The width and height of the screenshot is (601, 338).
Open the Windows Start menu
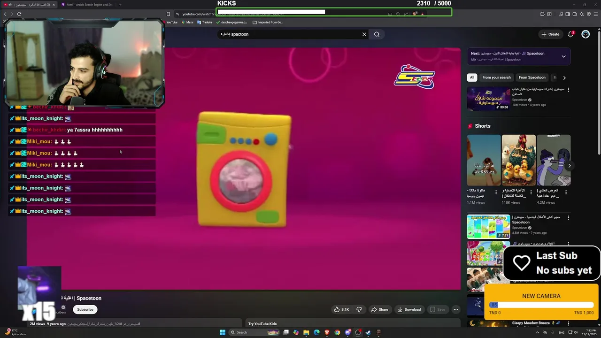223,332
